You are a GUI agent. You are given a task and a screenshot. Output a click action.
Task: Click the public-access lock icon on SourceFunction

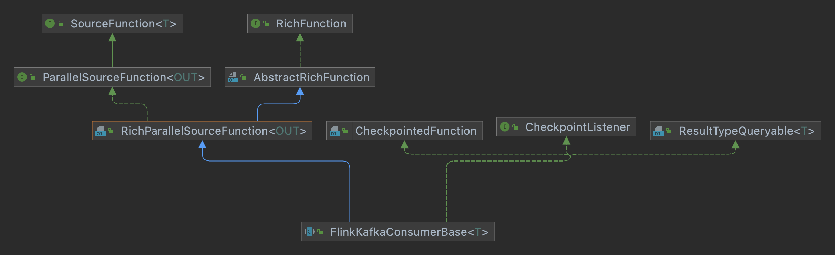pyautogui.click(x=61, y=23)
